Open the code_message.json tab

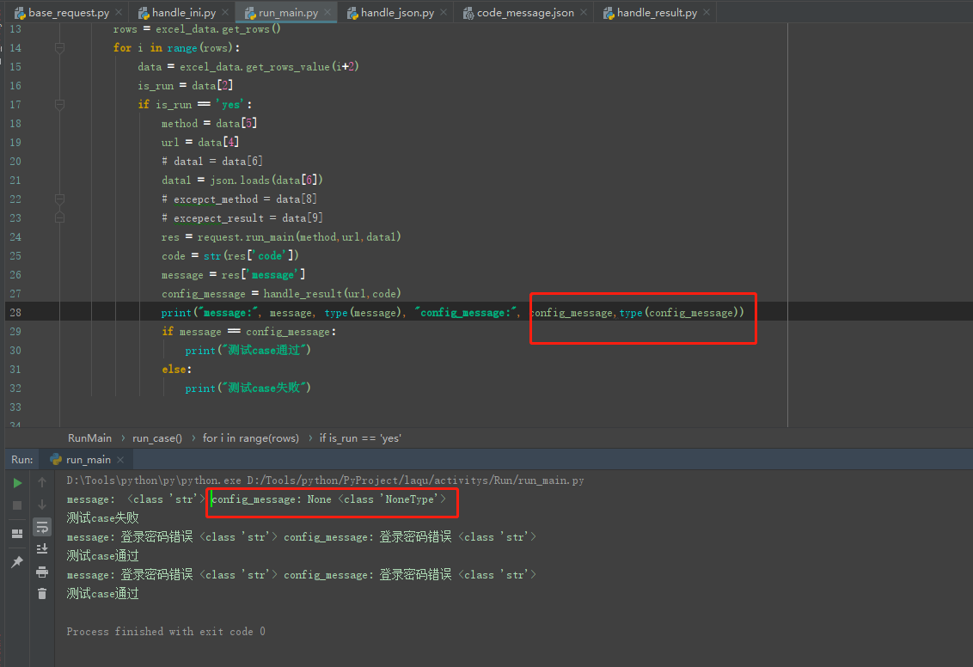525,12
